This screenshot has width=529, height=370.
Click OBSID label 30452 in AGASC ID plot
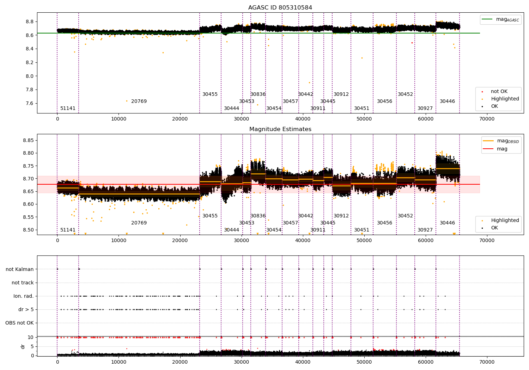pos(406,94)
